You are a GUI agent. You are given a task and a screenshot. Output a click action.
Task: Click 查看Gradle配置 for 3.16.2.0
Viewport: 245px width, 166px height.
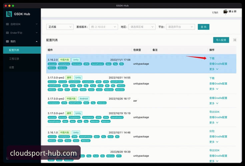(x=218, y=64)
